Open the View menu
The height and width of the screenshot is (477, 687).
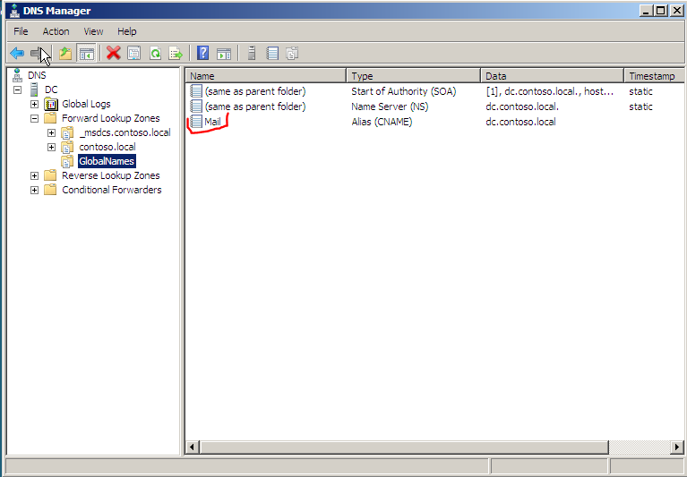(93, 31)
